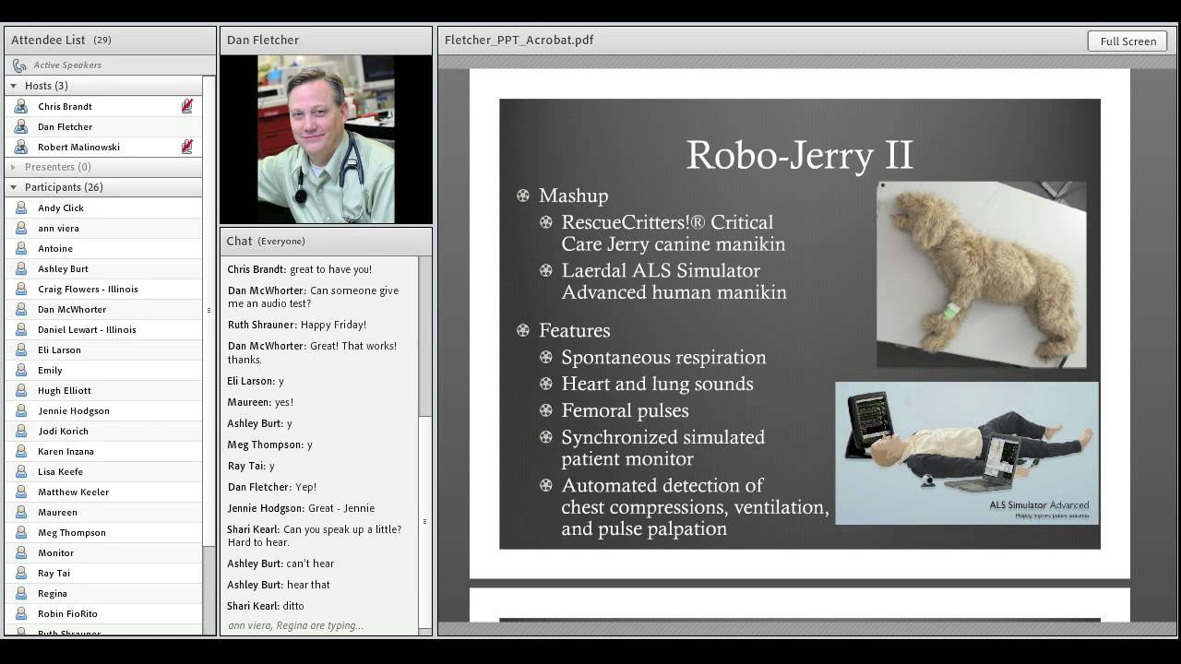Click Shari Kearl's "speak up" chat message

[x=315, y=536]
